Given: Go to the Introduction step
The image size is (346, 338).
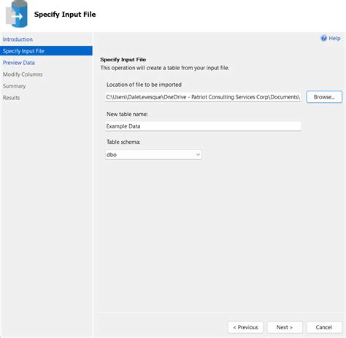Looking at the screenshot, I should (18, 39).
